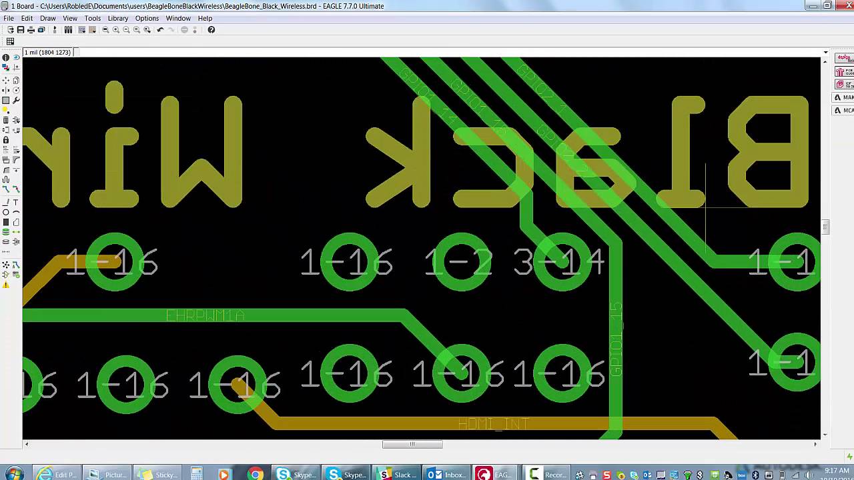The image size is (854, 480).
Task: Open the CAM Processor icon
Action: (41, 30)
